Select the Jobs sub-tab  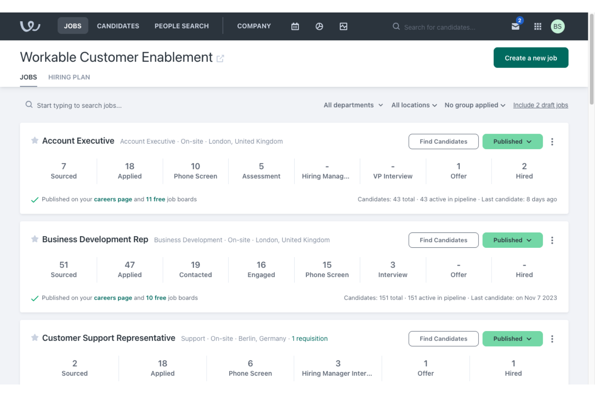point(29,77)
